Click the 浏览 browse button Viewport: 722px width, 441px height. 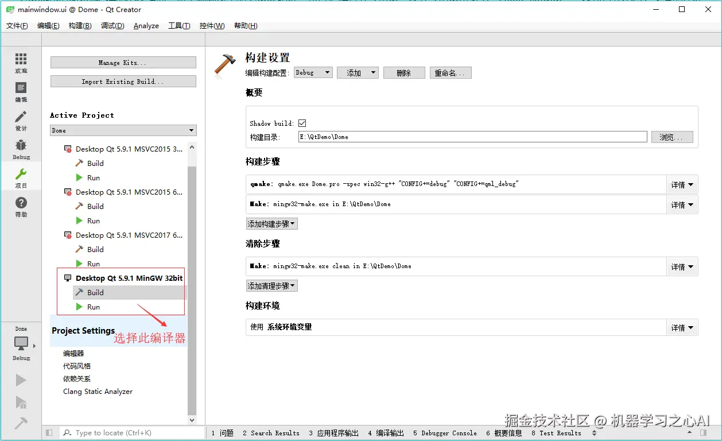click(x=671, y=137)
